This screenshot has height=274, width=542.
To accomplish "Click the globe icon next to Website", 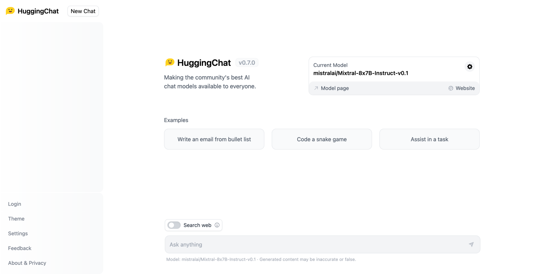I will [450, 88].
